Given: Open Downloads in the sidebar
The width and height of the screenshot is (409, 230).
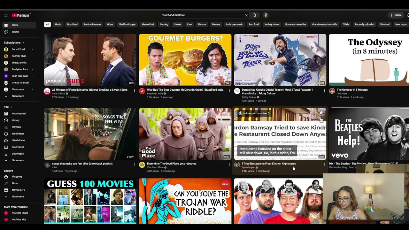Looking at the screenshot, I should (19, 154).
